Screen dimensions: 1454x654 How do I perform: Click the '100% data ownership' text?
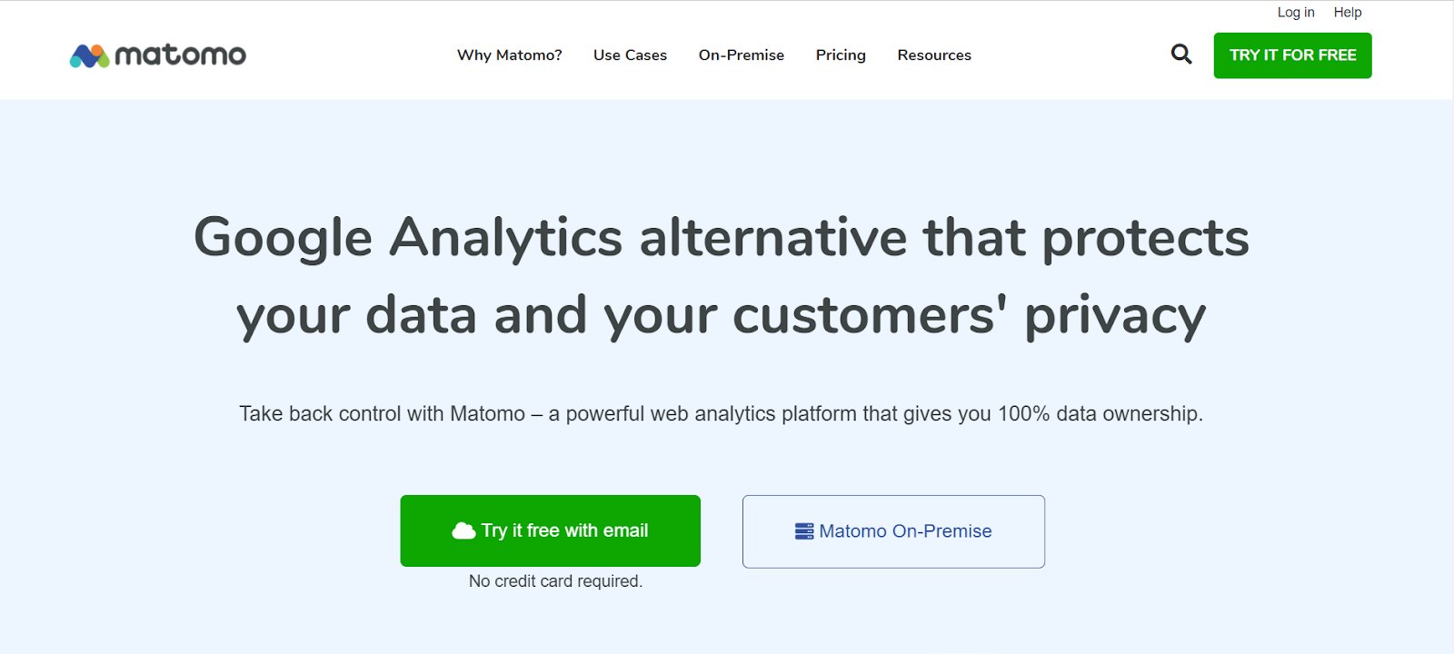point(1100,414)
